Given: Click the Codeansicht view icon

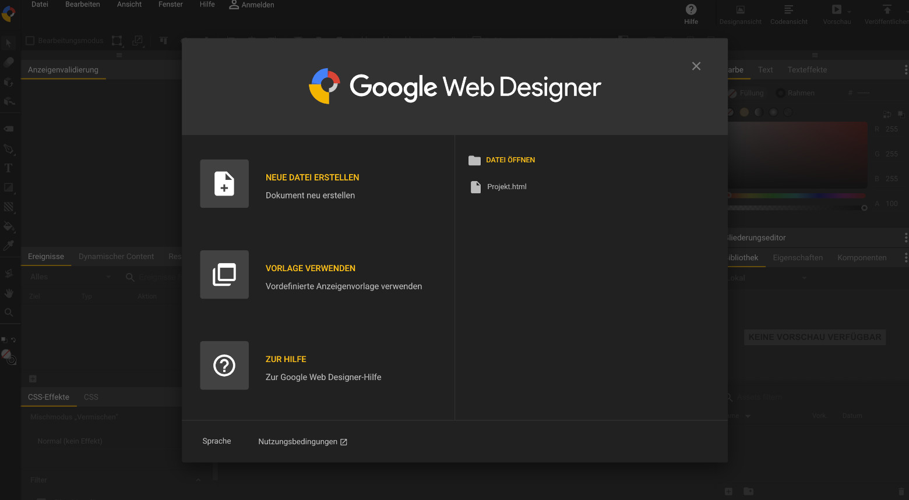Looking at the screenshot, I should pos(788,9).
